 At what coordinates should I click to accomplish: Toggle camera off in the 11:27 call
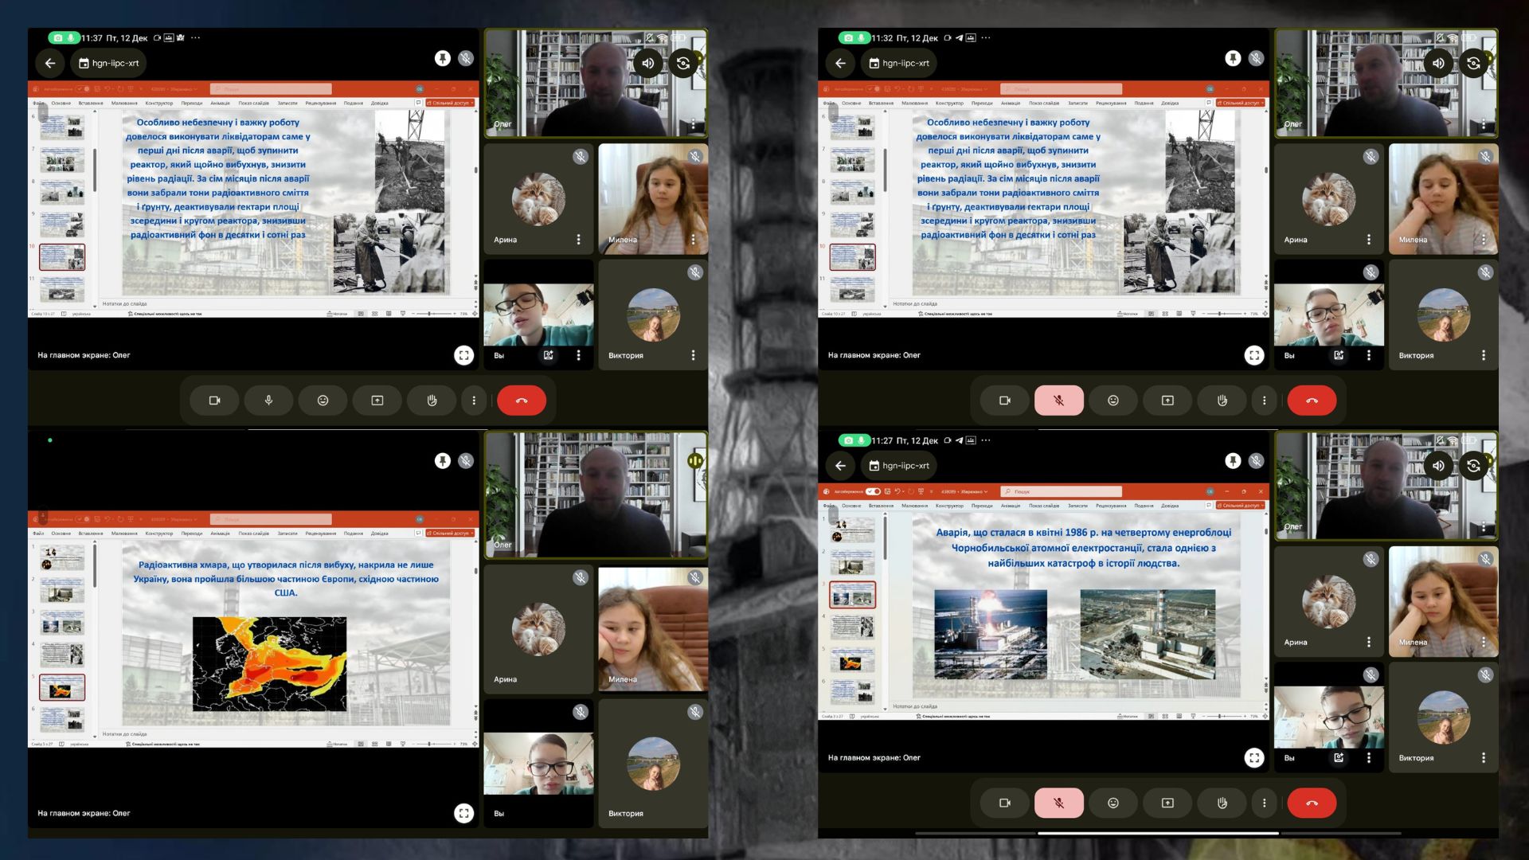click(x=1004, y=803)
